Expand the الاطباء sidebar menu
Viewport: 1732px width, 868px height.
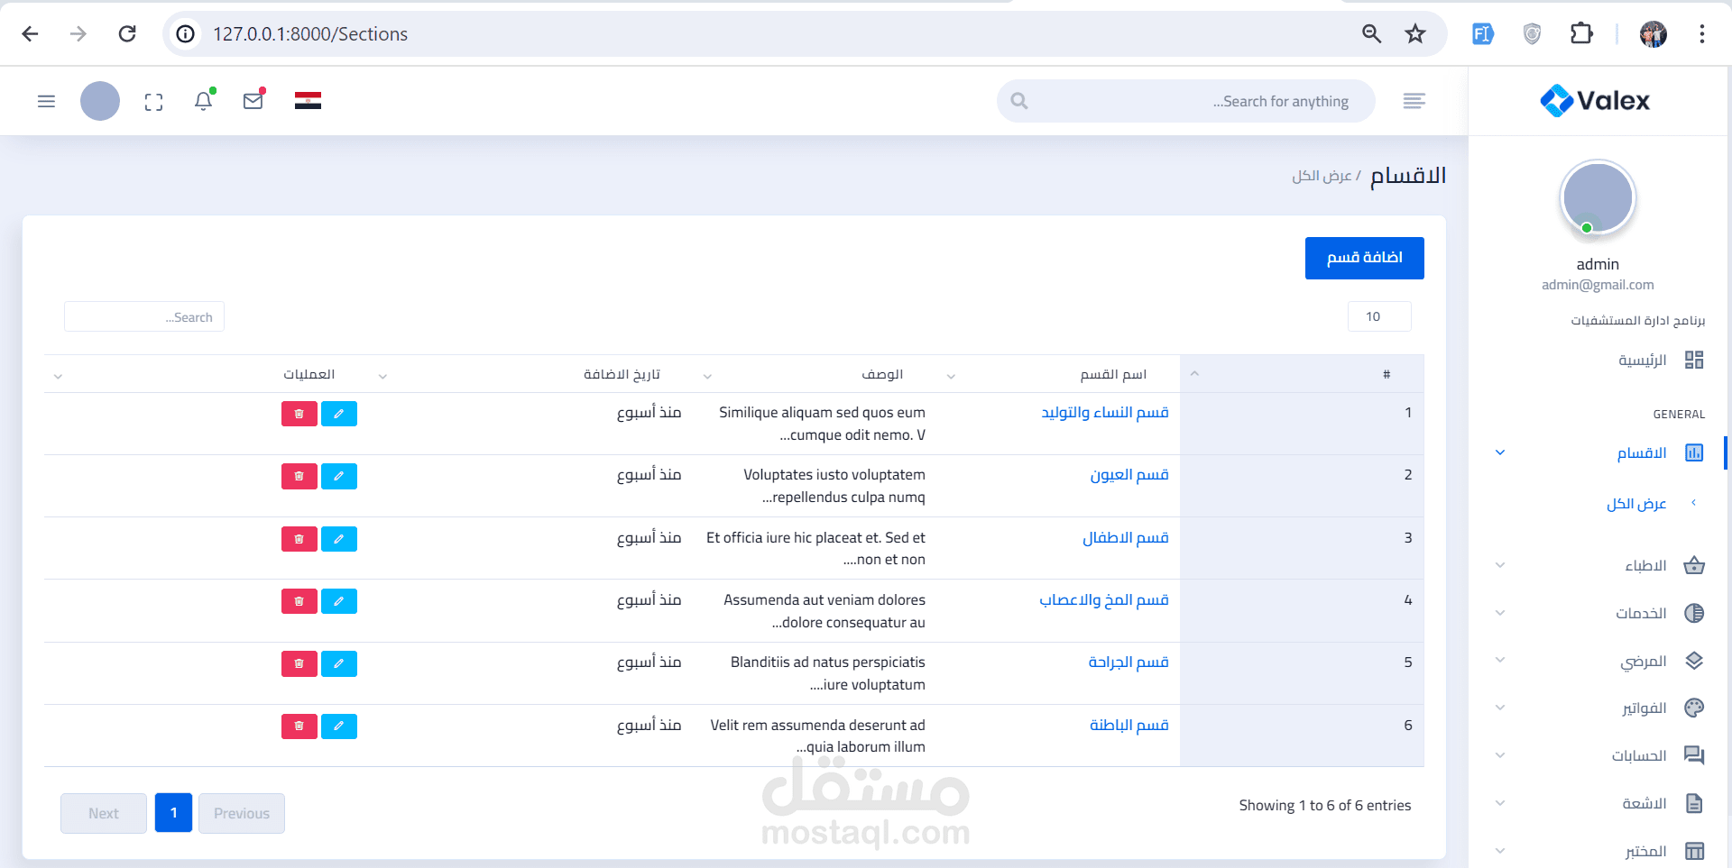tap(1599, 565)
